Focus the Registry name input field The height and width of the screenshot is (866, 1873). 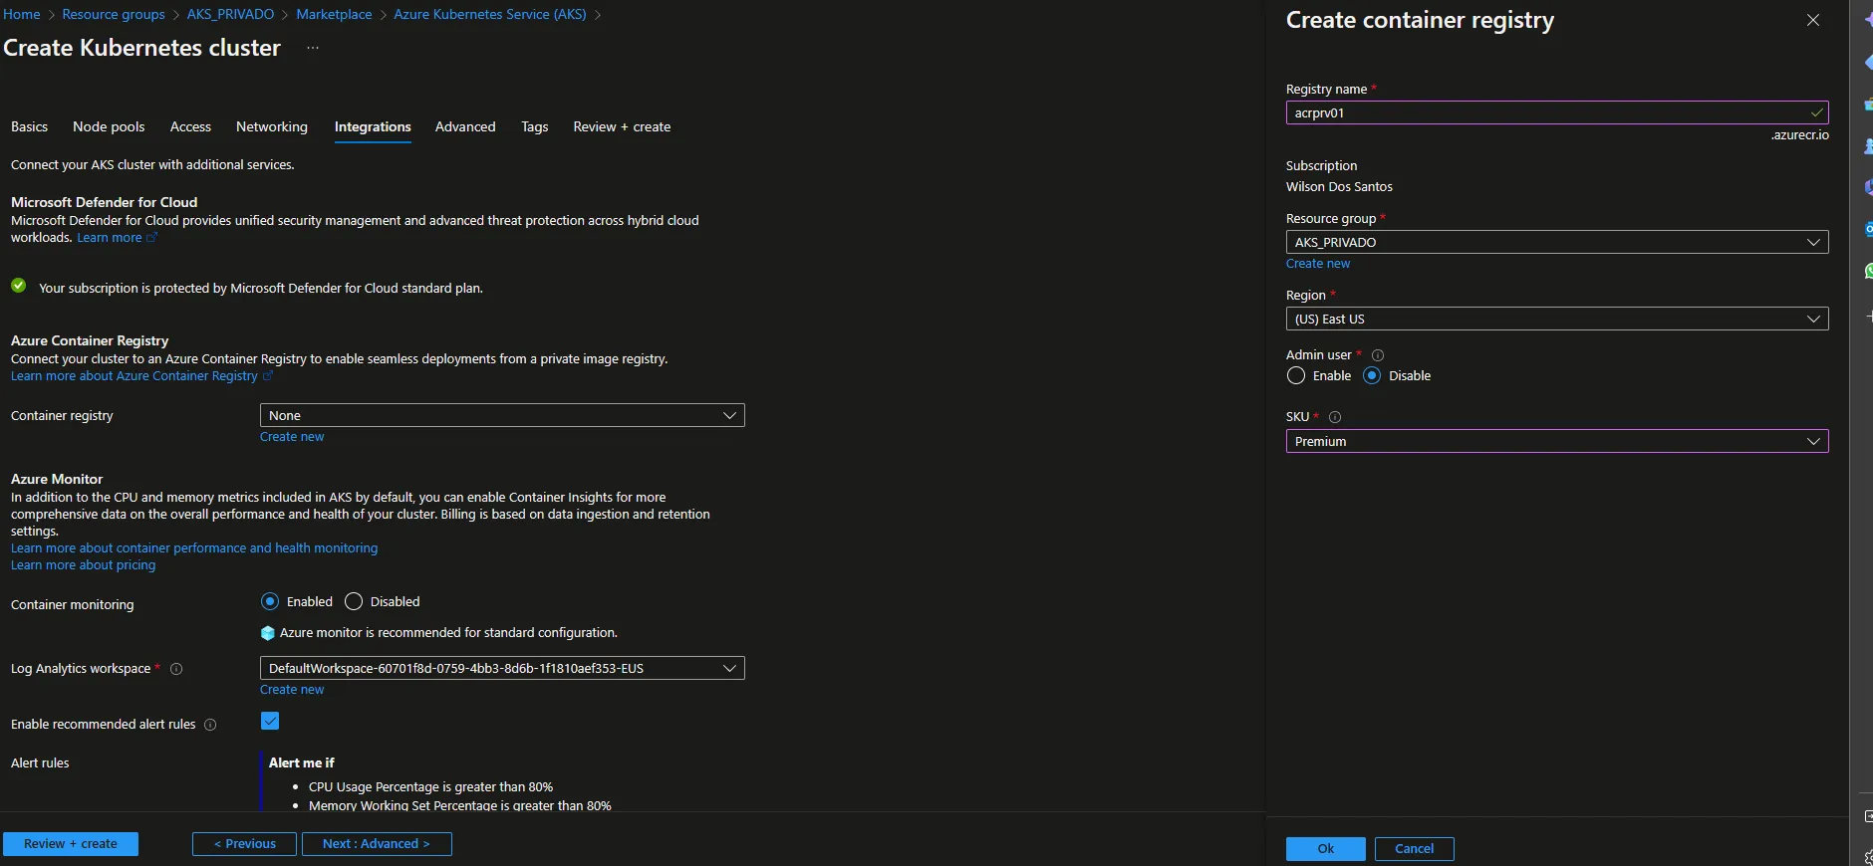pos(1557,112)
